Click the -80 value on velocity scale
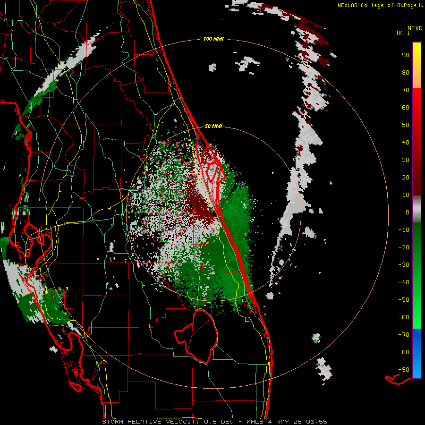Image resolution: width=425 pixels, height=425 pixels. tap(404, 352)
